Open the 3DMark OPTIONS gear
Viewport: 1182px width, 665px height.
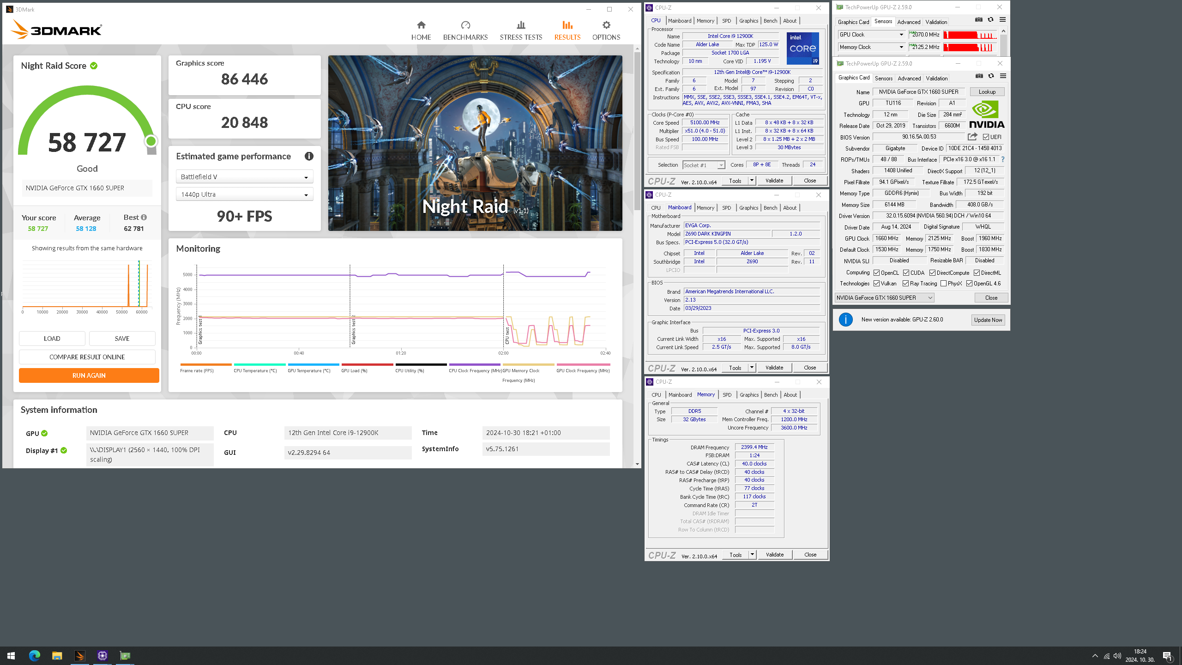coord(606,30)
